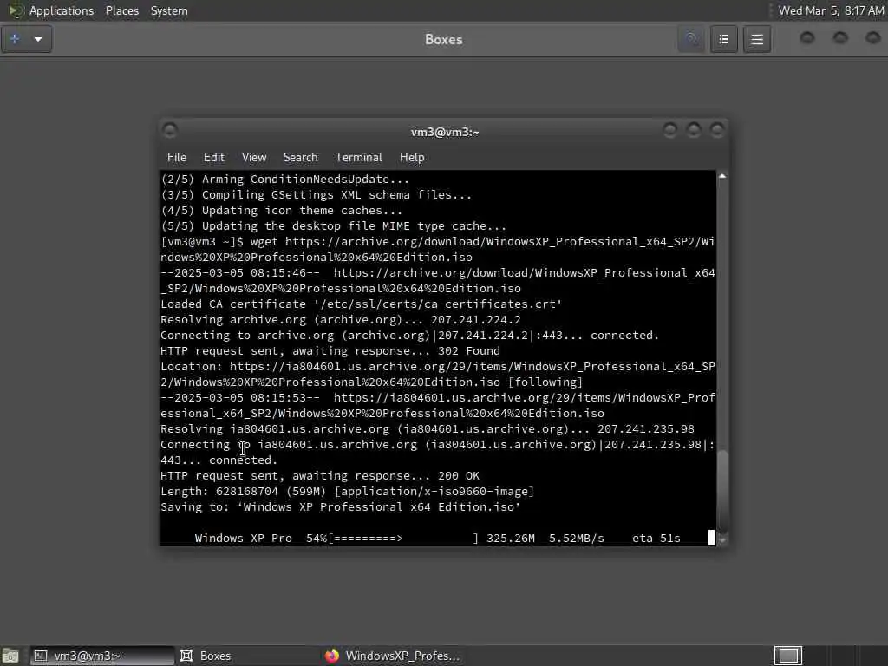The width and height of the screenshot is (888, 666).
Task: Open the Boxes hamburger menu
Action: tap(757, 39)
